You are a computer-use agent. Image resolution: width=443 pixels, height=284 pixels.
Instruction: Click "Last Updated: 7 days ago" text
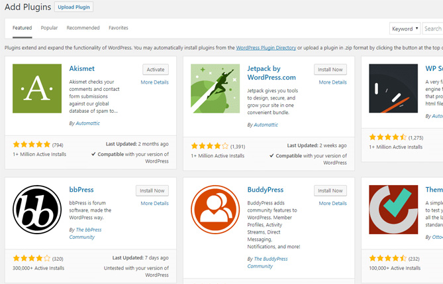tap(140, 258)
